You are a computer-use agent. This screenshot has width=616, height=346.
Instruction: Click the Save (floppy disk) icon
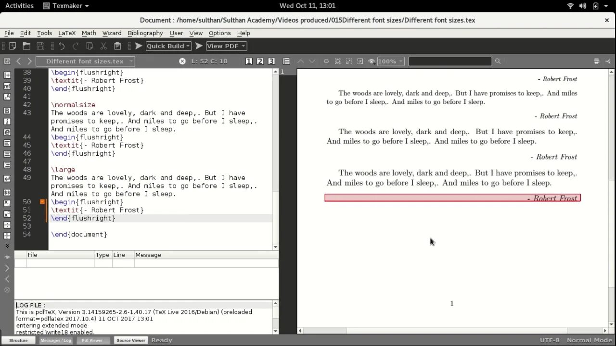point(40,46)
